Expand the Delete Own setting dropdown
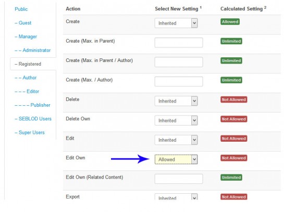 coord(176,120)
